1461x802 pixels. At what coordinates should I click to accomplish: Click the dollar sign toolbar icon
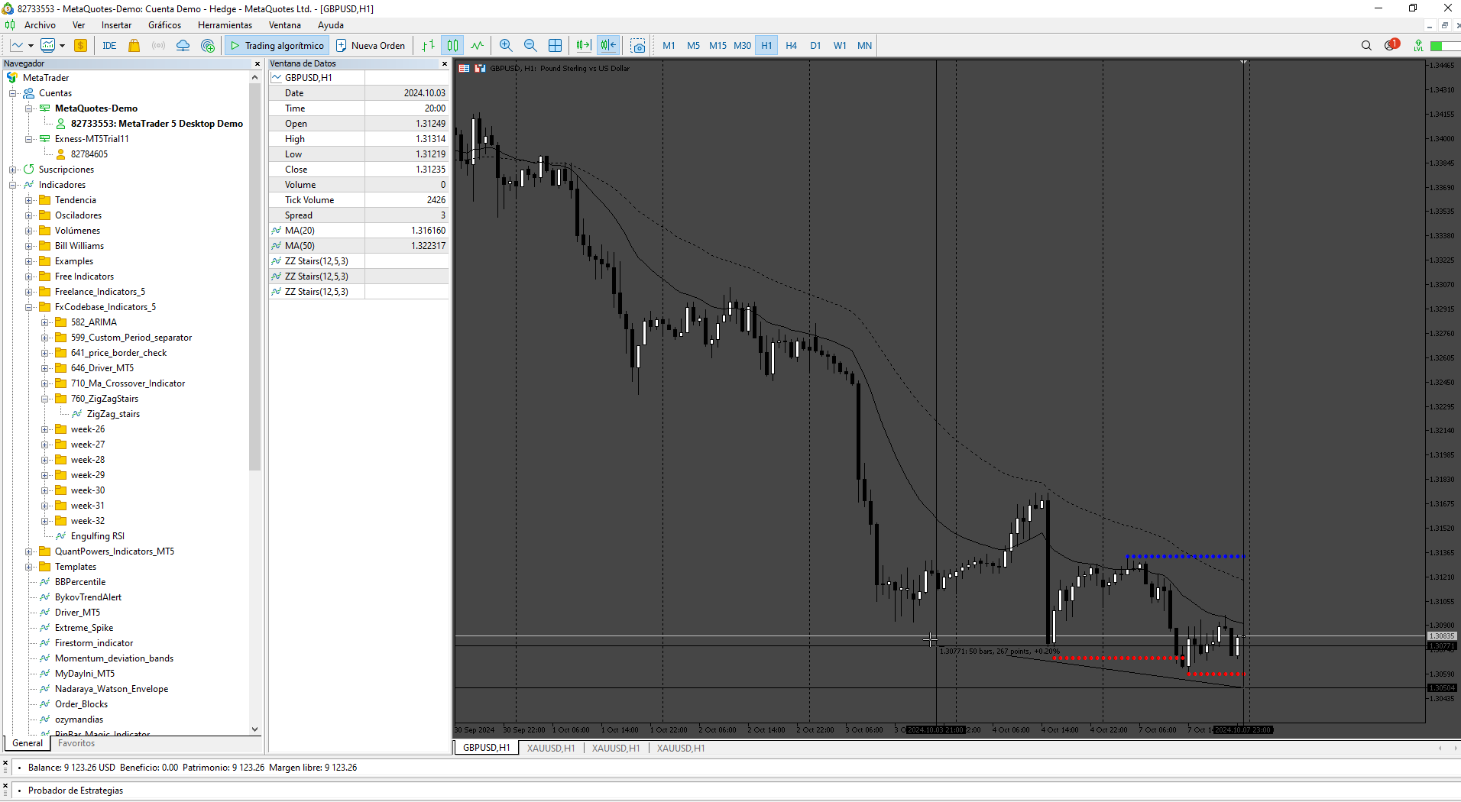[80, 46]
